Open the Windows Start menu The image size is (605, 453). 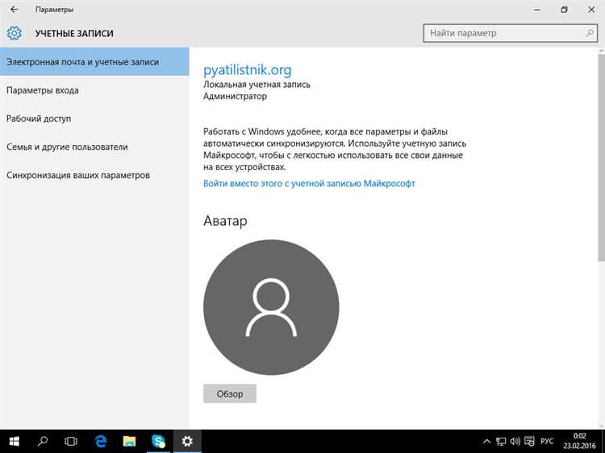(14, 441)
